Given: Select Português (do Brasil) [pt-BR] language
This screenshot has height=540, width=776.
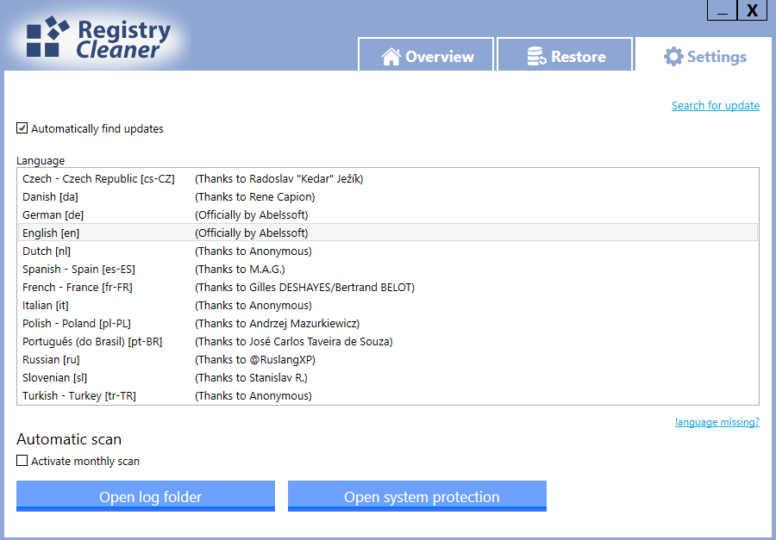Looking at the screenshot, I should pos(387,342).
